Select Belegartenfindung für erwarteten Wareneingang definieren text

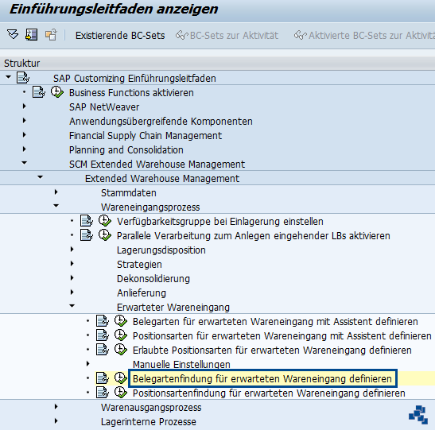[262, 378]
